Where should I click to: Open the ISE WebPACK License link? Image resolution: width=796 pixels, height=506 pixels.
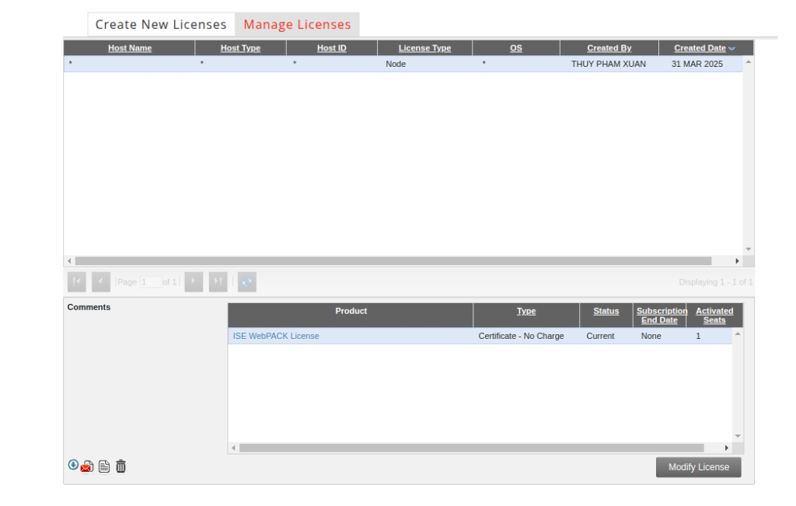pyautogui.click(x=276, y=336)
